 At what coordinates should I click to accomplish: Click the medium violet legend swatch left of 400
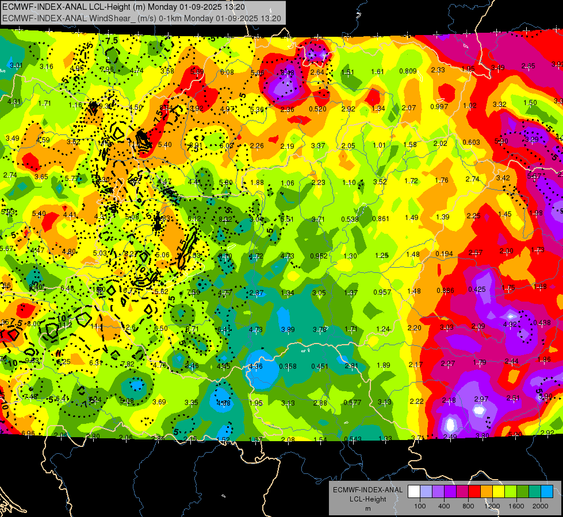click(x=438, y=492)
